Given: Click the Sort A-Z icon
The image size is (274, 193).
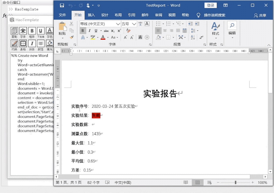Looking at the screenshot, I should pyautogui.click(x=193, y=37).
